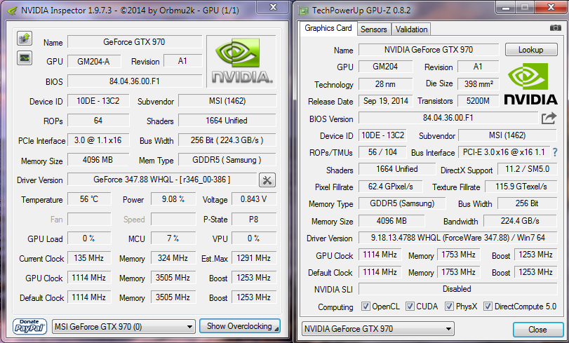Click the GPU-Z screenshot camera icon
The height and width of the screenshot is (343, 569).
555,28
